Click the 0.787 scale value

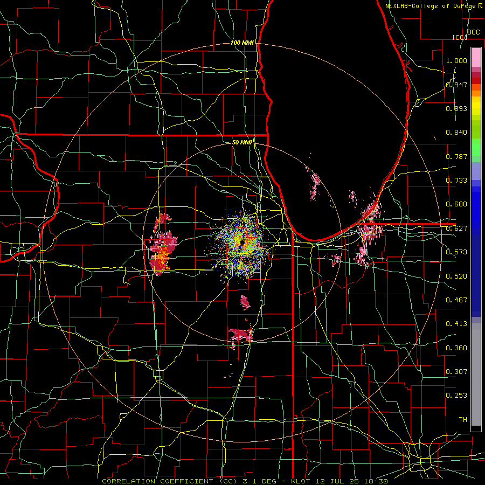456,156
